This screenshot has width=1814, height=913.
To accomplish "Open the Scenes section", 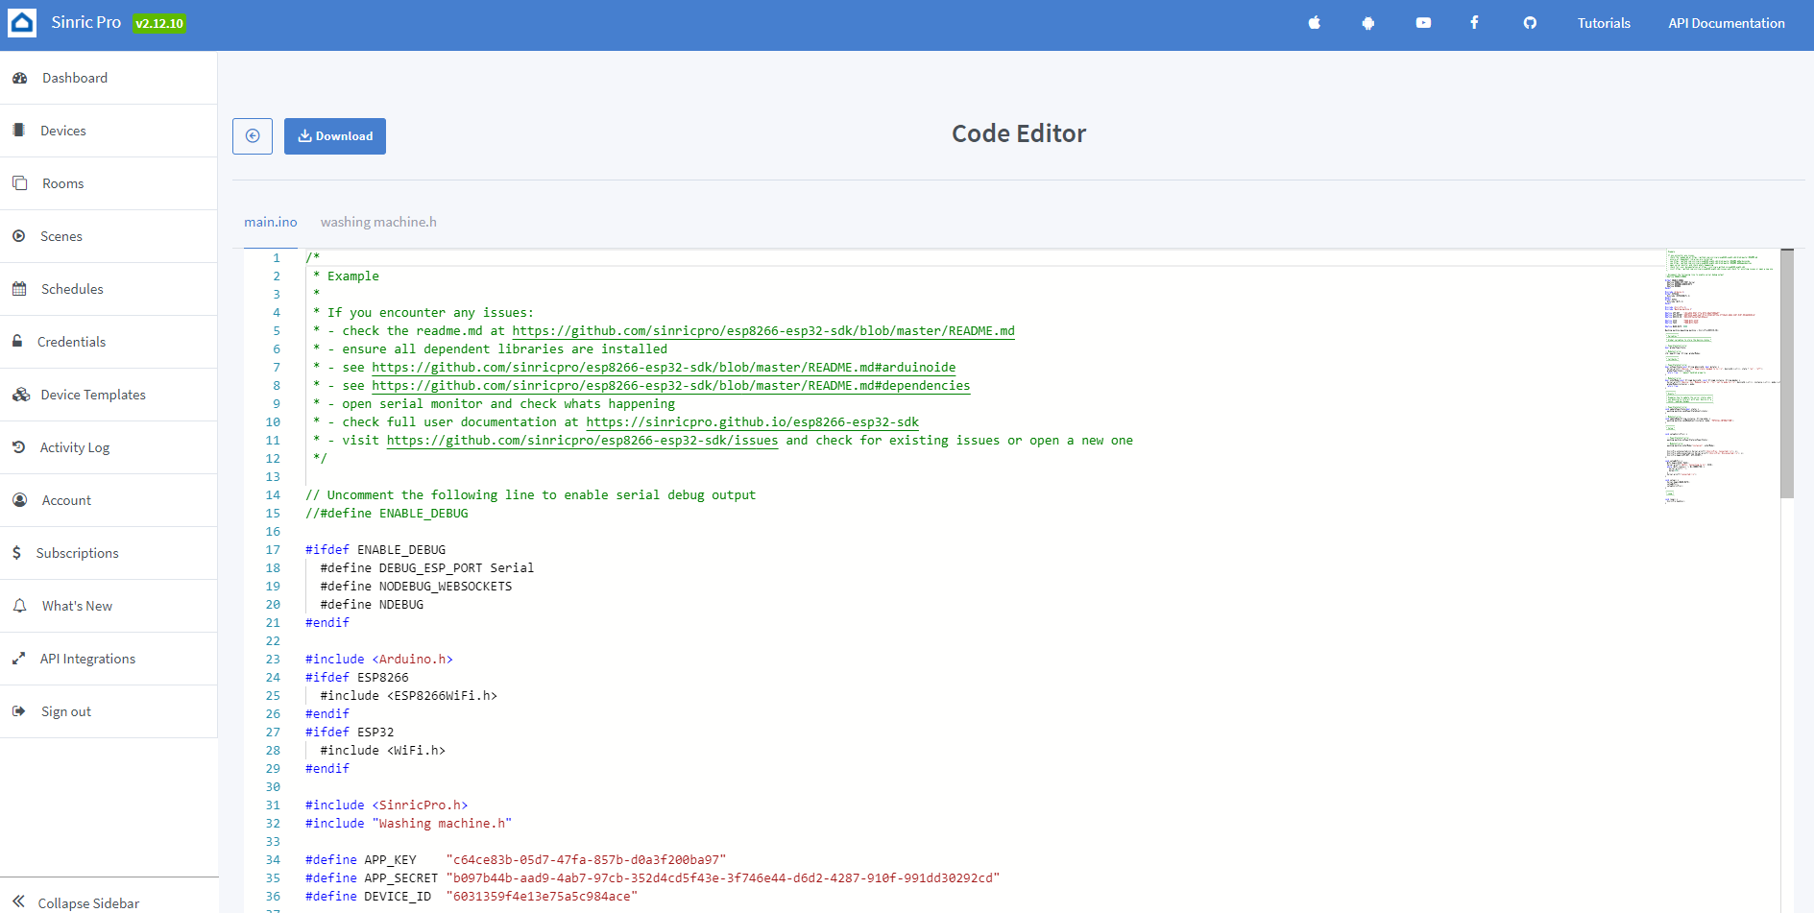I will pyautogui.click(x=60, y=235).
